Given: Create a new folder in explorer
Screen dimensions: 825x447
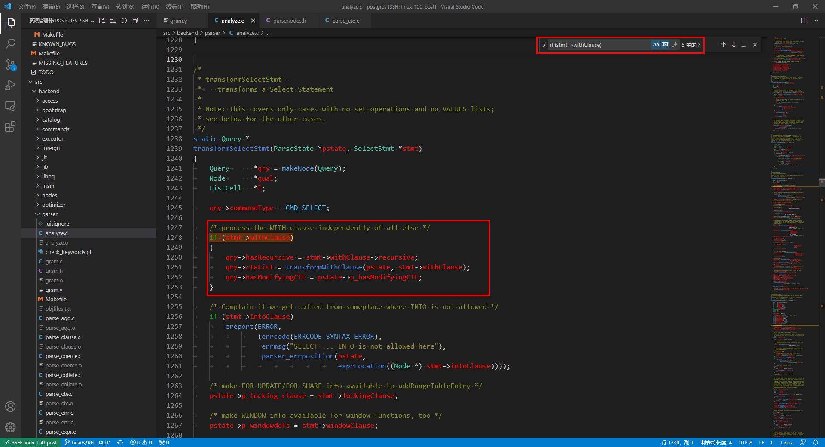Looking at the screenshot, I should [x=113, y=21].
